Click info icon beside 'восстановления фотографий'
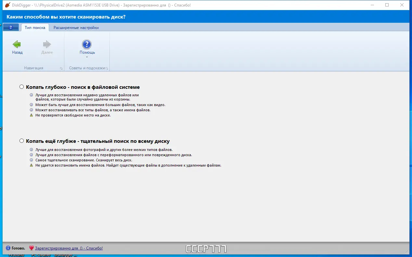 32,150
